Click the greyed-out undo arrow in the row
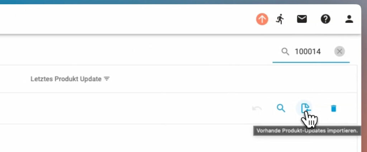The image size is (367, 152). (x=257, y=108)
